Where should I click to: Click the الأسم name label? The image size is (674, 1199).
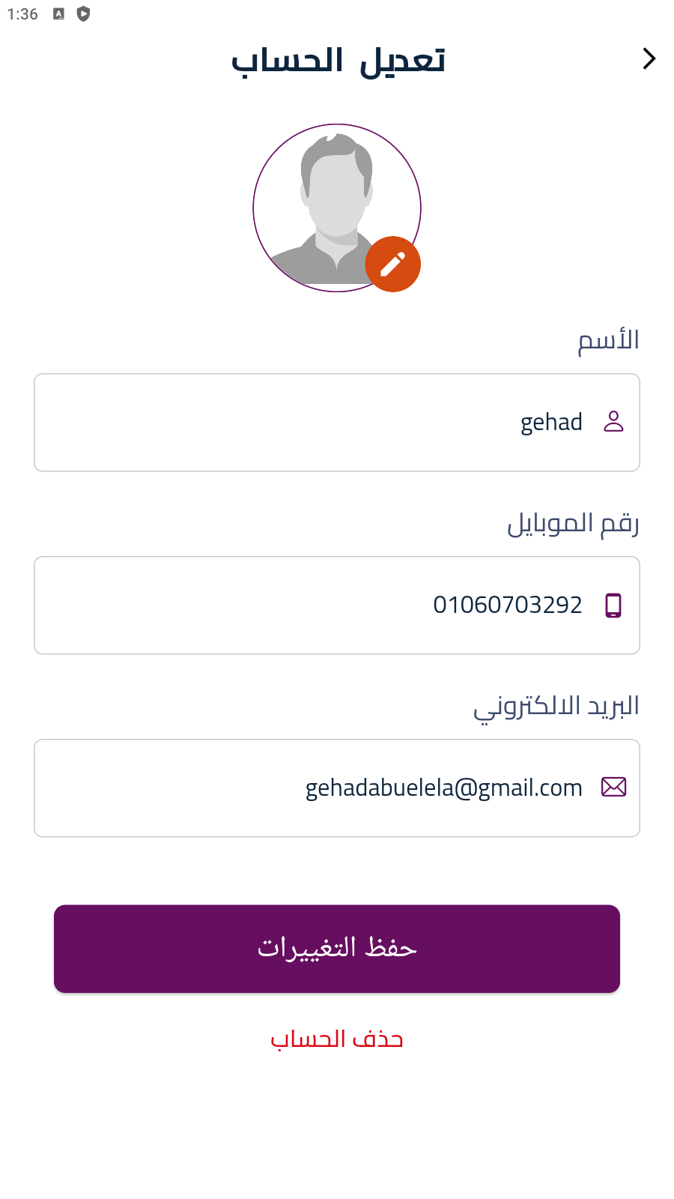(608, 341)
